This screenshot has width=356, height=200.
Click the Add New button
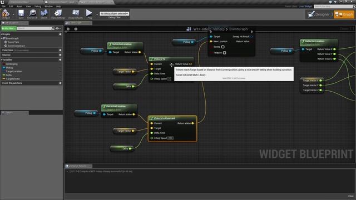pos(9,28)
